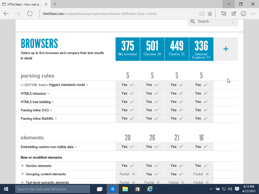Select the Chrome 39 score tile
Screen dimensions: 259x194
tap(152, 49)
